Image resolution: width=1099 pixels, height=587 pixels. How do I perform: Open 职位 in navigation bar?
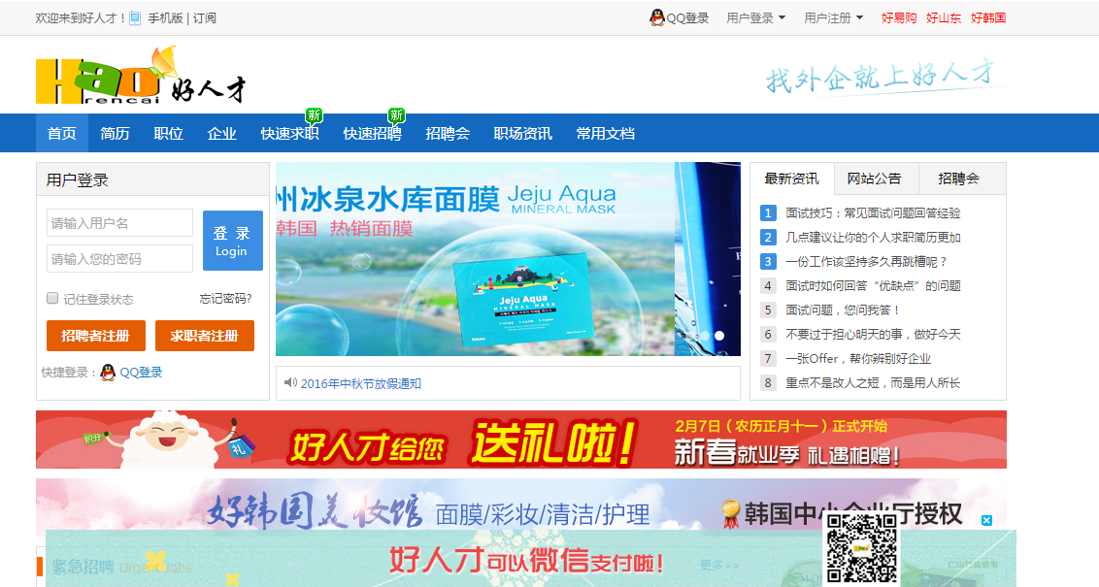coord(168,133)
